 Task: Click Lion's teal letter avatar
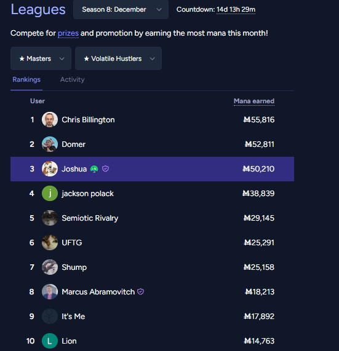(50, 341)
